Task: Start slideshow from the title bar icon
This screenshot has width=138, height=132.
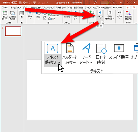Action: pos(34,3)
